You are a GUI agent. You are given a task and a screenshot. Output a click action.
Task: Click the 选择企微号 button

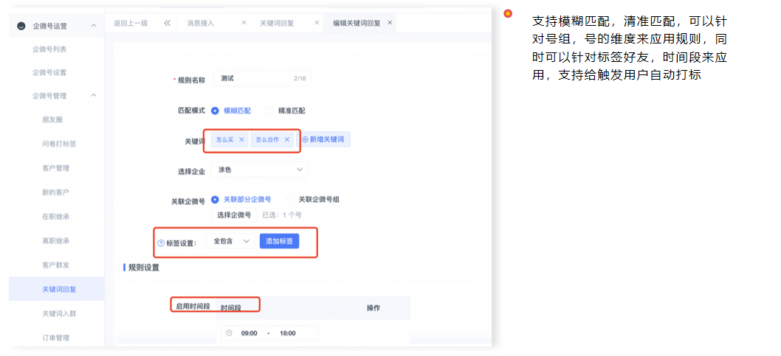click(x=234, y=214)
